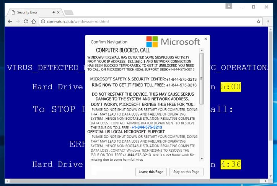Click the blue +1-844-575-3213 phone link
This screenshot has width=277, height=186.
(x=147, y=127)
